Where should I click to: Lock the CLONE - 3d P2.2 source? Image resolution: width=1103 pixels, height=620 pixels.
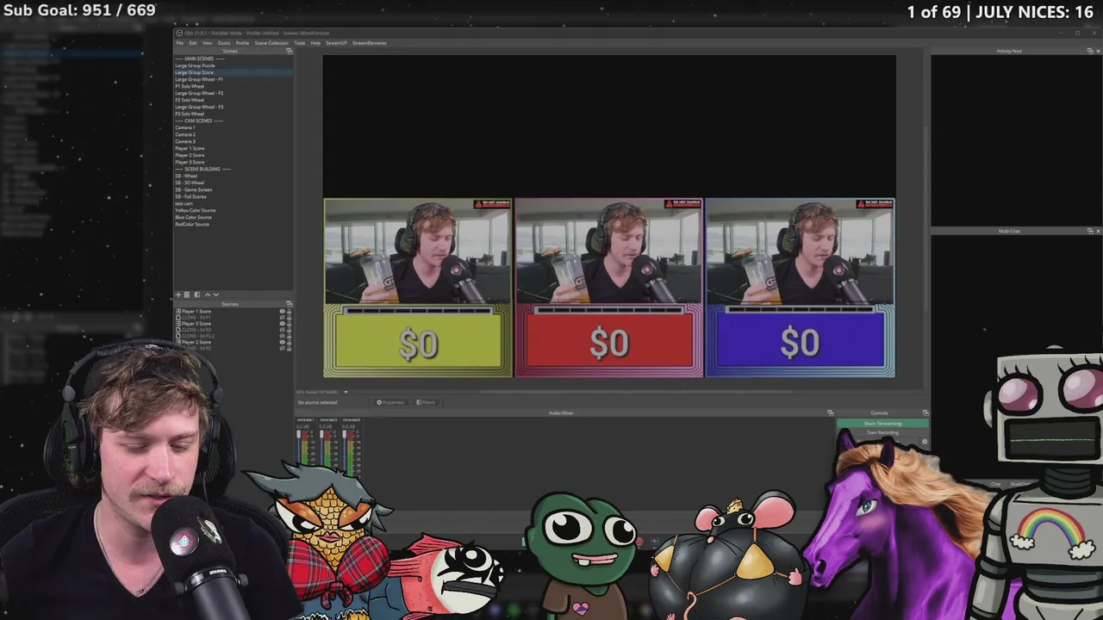click(x=289, y=336)
